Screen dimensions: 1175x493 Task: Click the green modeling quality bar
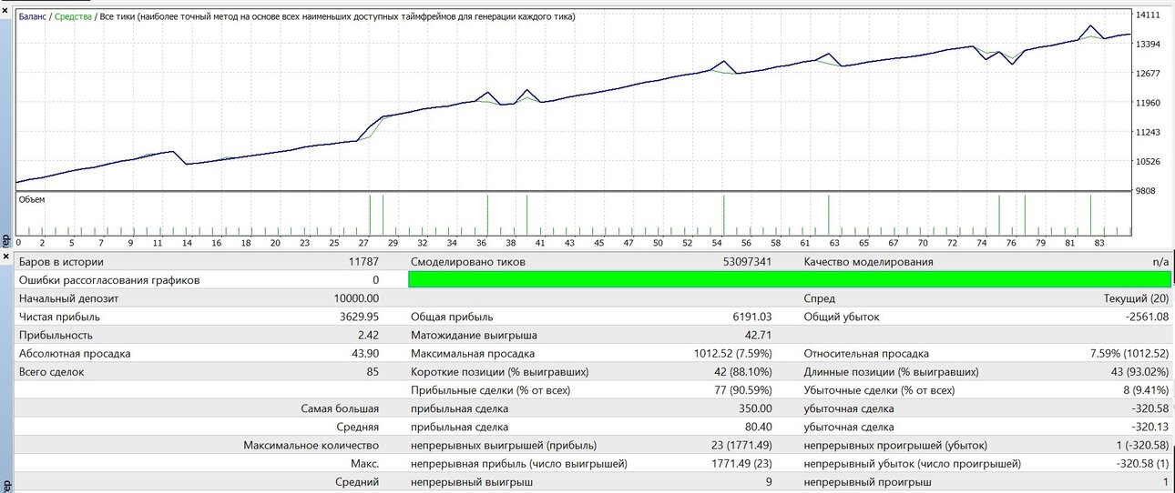coord(791,280)
